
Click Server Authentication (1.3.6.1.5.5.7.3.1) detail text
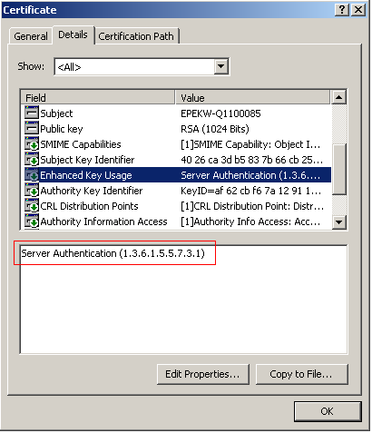[113, 253]
